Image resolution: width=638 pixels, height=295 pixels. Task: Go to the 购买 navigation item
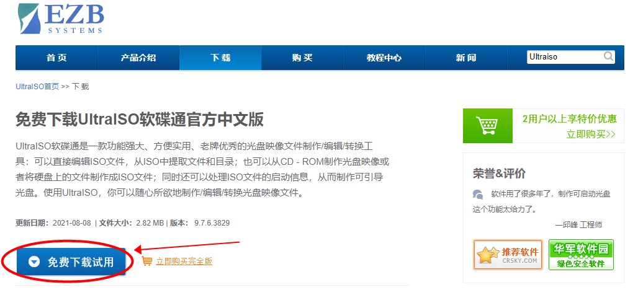[302, 58]
